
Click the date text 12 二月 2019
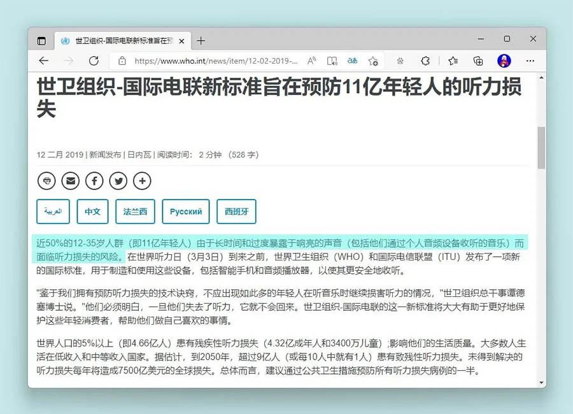click(x=60, y=155)
